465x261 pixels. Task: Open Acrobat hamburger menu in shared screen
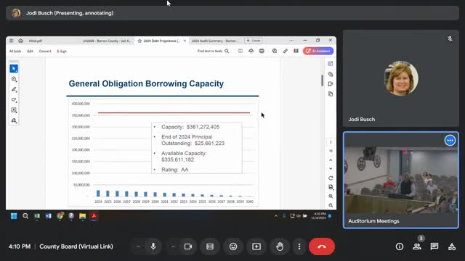tap(12, 41)
